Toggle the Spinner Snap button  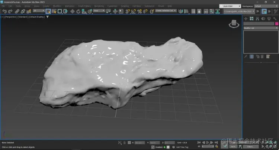[x=145, y=12]
